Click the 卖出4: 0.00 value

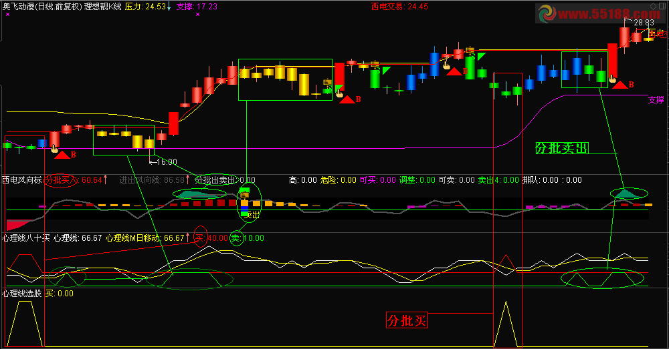click(498, 180)
